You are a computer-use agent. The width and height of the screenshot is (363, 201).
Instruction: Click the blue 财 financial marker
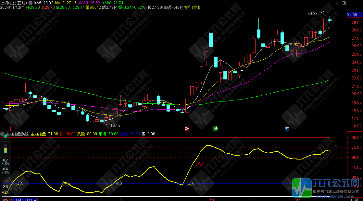(x=287, y=129)
